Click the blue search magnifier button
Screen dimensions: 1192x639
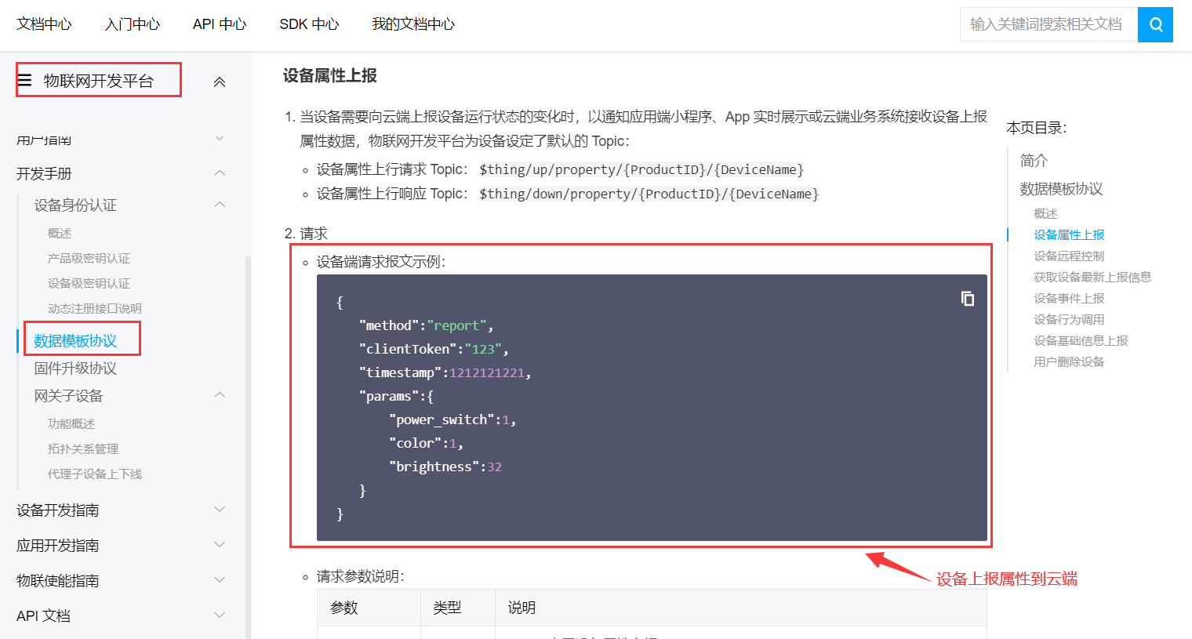[x=1155, y=24]
